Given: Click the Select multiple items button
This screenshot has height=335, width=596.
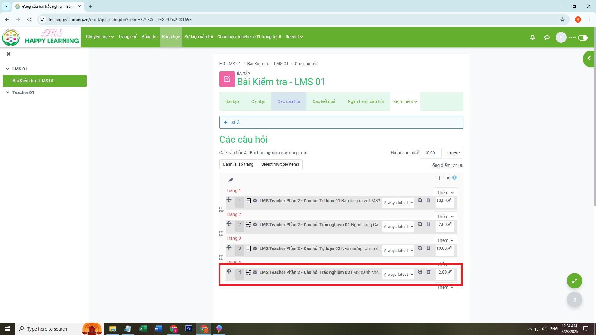Looking at the screenshot, I should [x=280, y=164].
